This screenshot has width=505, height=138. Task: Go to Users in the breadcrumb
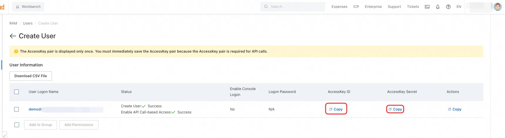[x=28, y=23]
